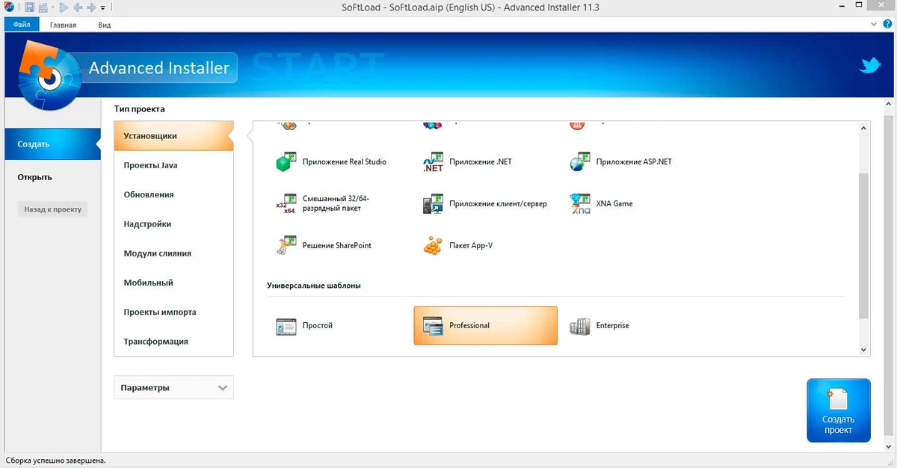The image size is (897, 468).
Task: Click the Пакет App-V label
Action: tap(471, 245)
